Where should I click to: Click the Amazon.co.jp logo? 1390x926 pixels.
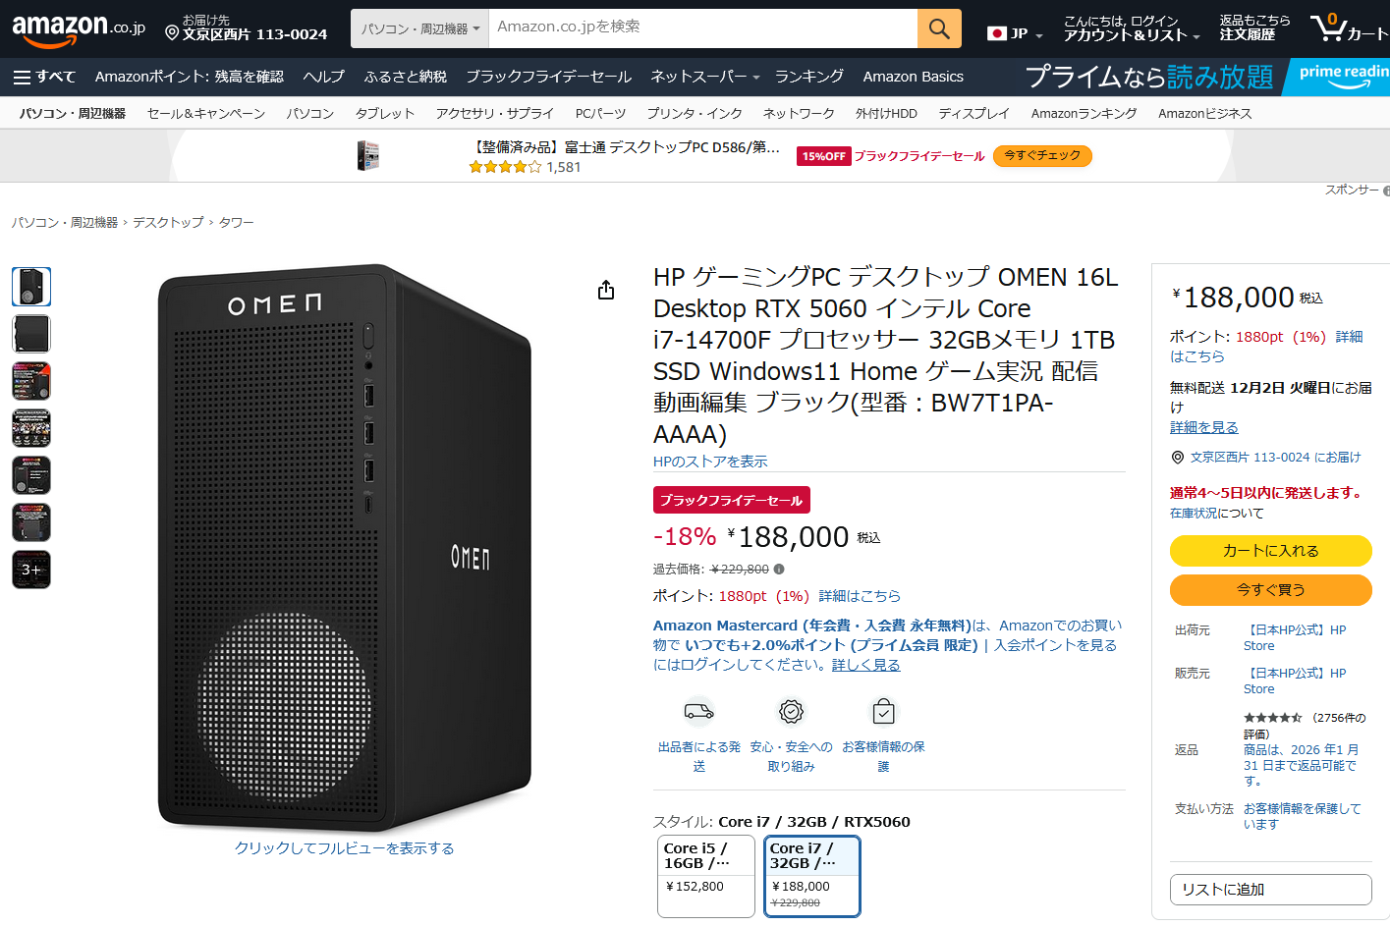tap(79, 29)
